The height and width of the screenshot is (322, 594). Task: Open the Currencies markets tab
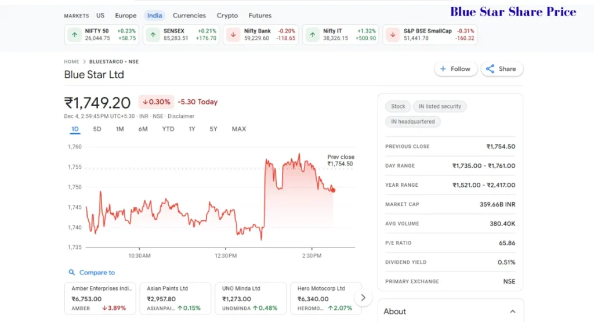coord(190,16)
